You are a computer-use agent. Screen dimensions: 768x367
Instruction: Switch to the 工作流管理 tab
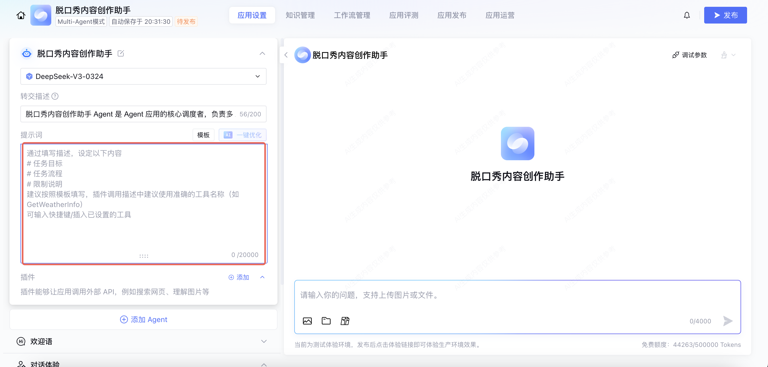[x=352, y=15]
